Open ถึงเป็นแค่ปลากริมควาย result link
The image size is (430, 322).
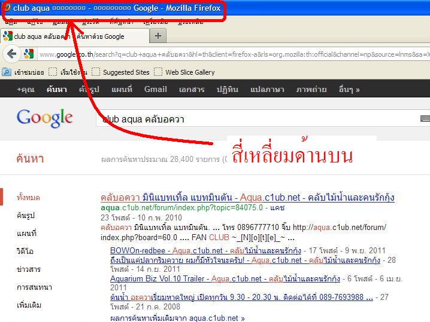pyautogui.click(x=245, y=260)
